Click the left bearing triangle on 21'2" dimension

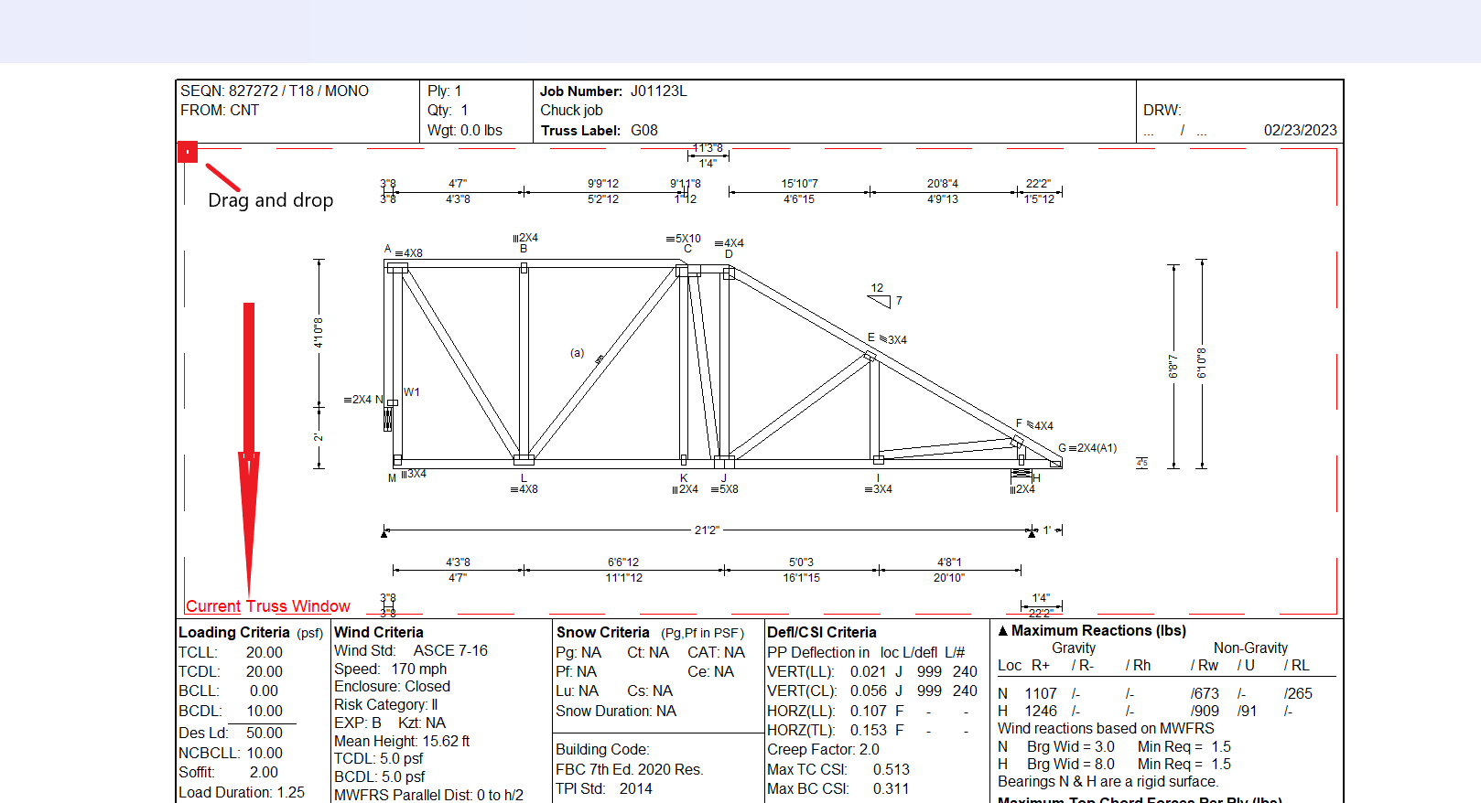pyautogui.click(x=384, y=532)
